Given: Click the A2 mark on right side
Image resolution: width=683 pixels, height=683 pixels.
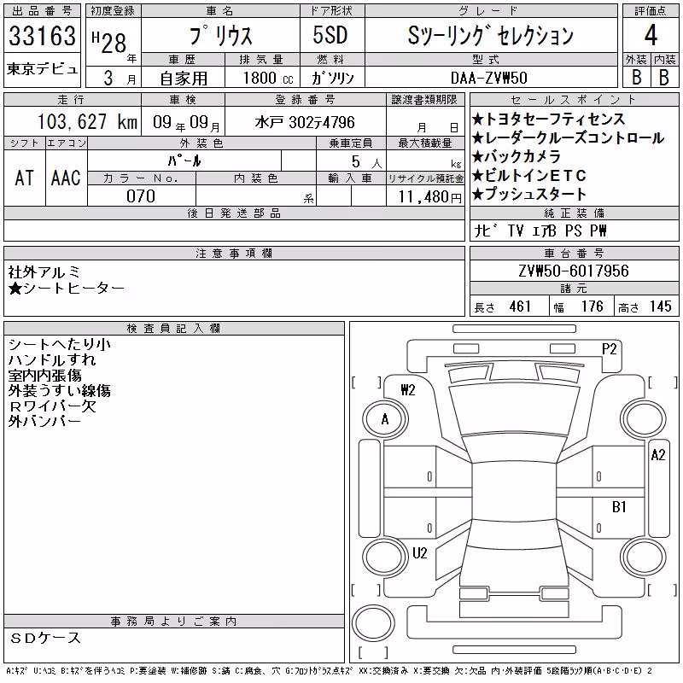Looking at the screenshot, I should (x=658, y=455).
